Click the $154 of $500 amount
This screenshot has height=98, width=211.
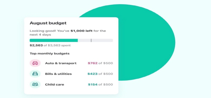click(x=100, y=84)
